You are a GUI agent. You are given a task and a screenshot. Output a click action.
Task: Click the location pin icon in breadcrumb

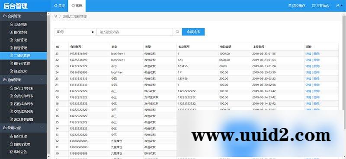(x=56, y=16)
